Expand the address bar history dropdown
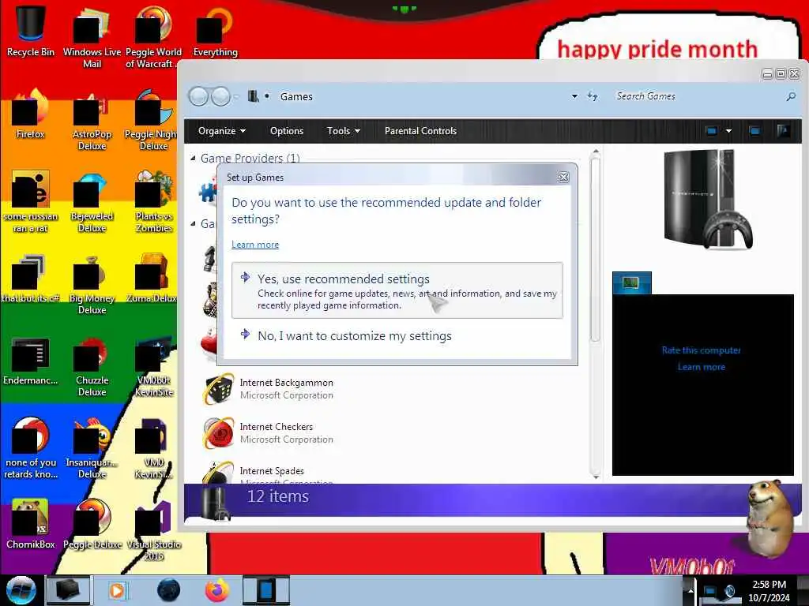This screenshot has height=606, width=809. click(x=574, y=96)
